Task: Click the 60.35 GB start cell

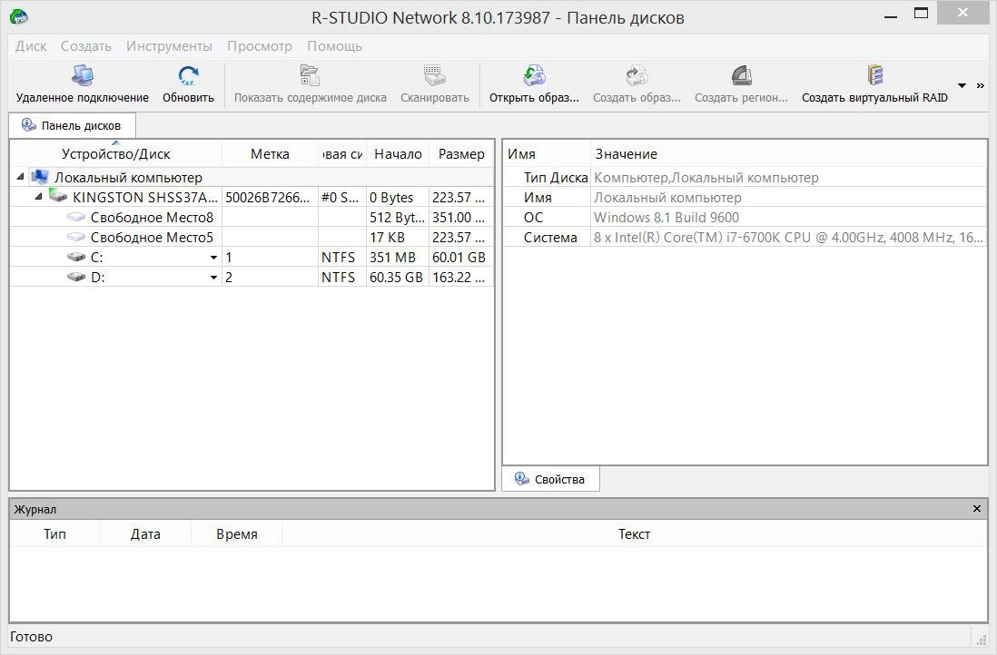Action: pos(396,277)
